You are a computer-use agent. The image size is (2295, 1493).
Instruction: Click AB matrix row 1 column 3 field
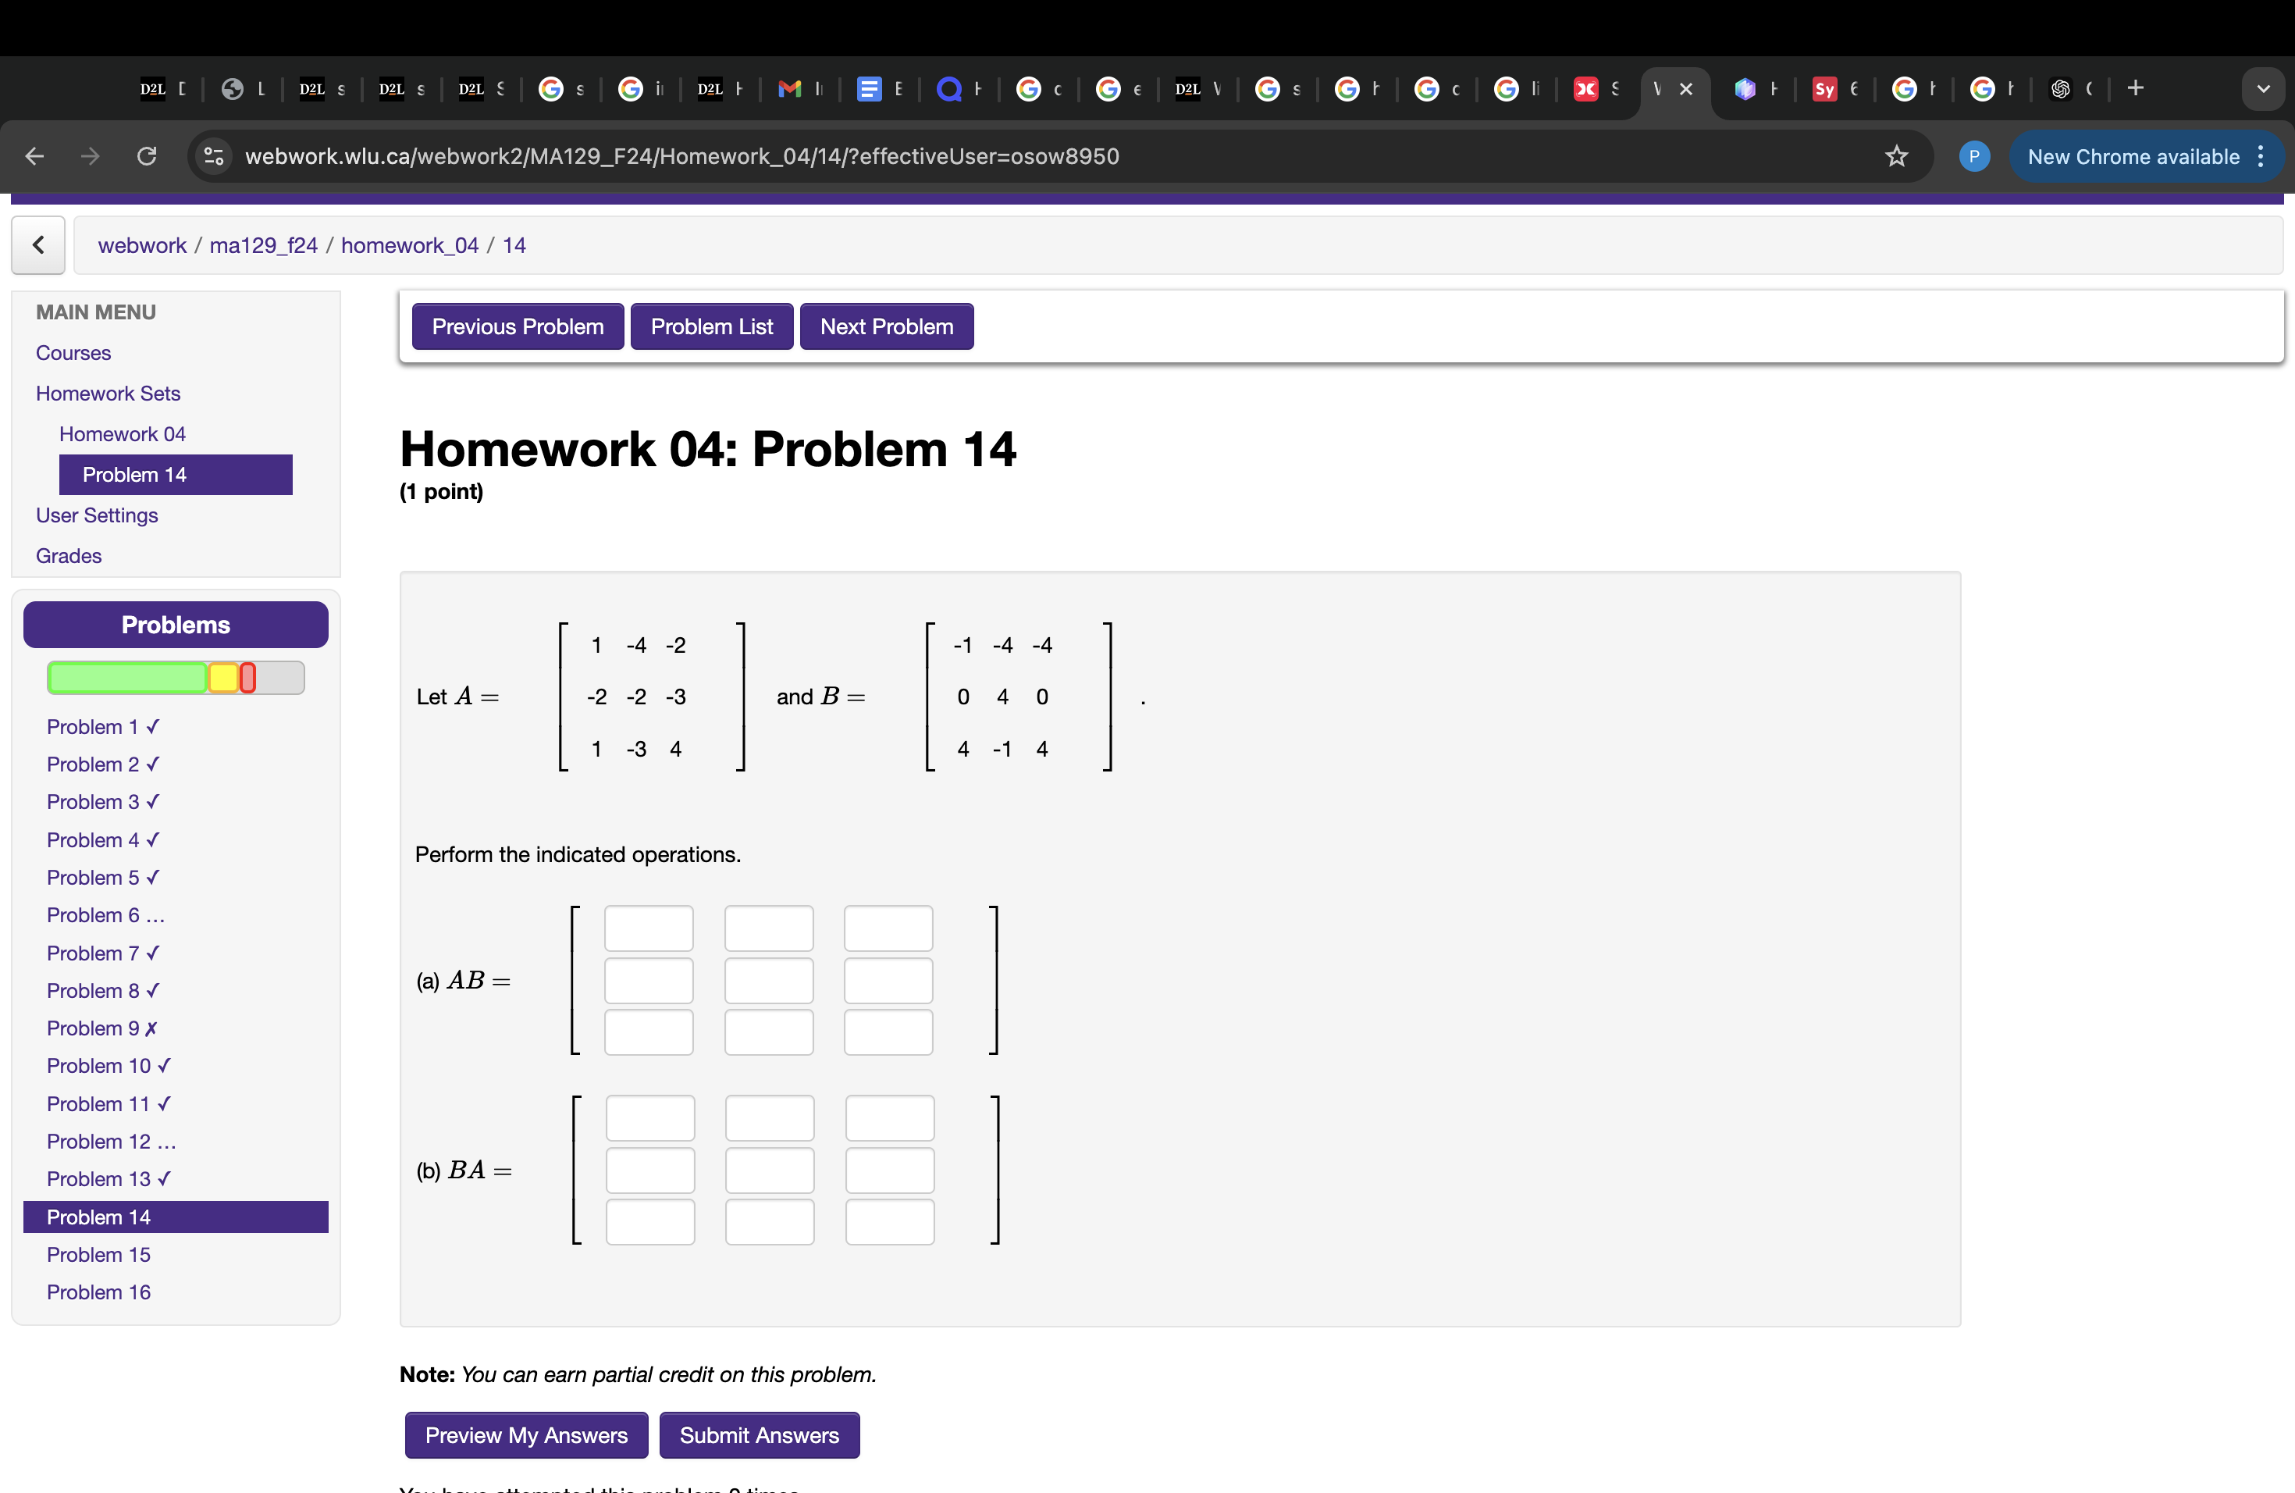point(888,928)
